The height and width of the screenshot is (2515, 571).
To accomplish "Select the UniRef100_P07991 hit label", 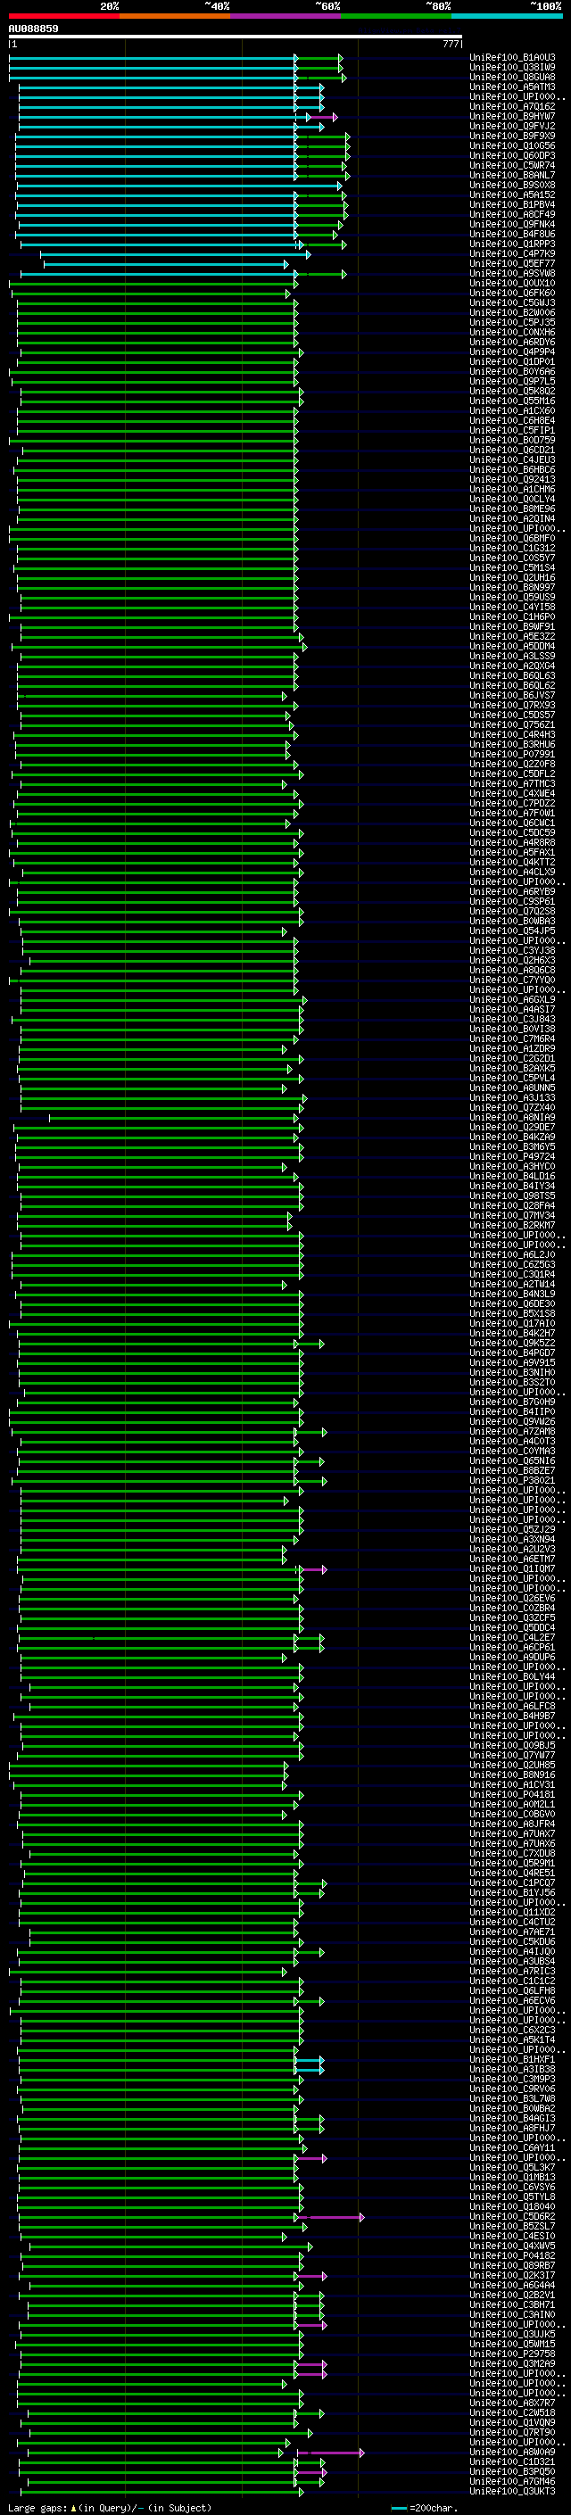I will point(512,754).
